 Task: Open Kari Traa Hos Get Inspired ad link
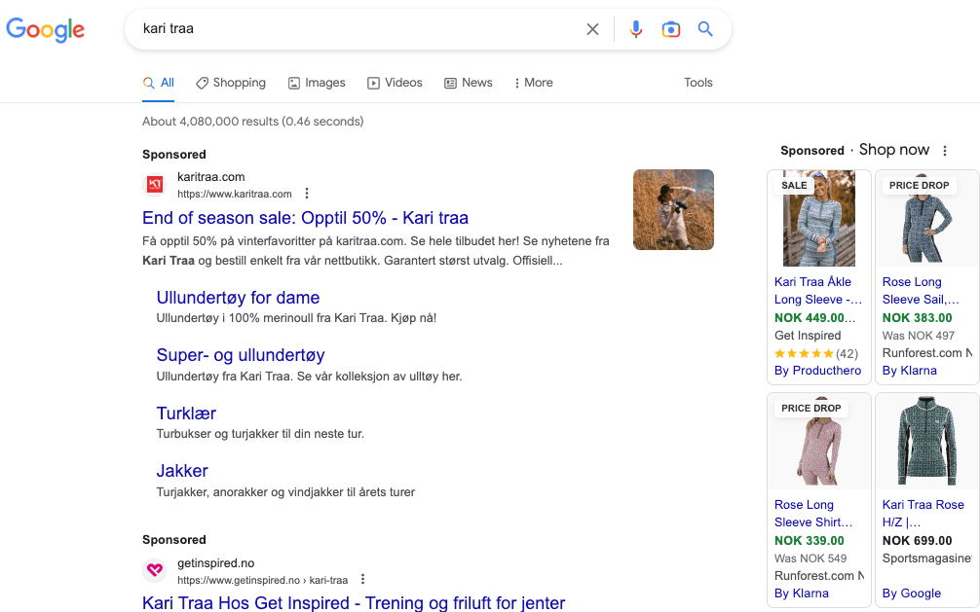click(x=353, y=603)
